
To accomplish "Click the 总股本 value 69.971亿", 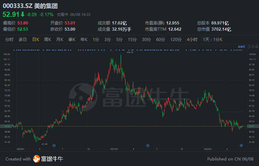I will click(x=220, y=23).
